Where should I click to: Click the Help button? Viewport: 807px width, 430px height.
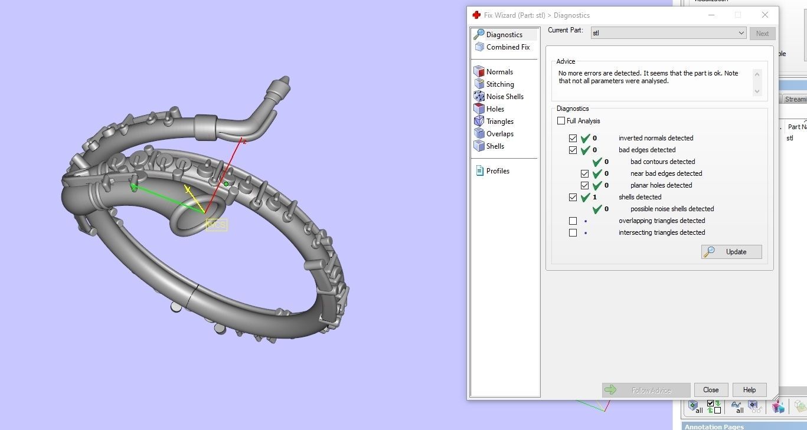[x=749, y=390]
